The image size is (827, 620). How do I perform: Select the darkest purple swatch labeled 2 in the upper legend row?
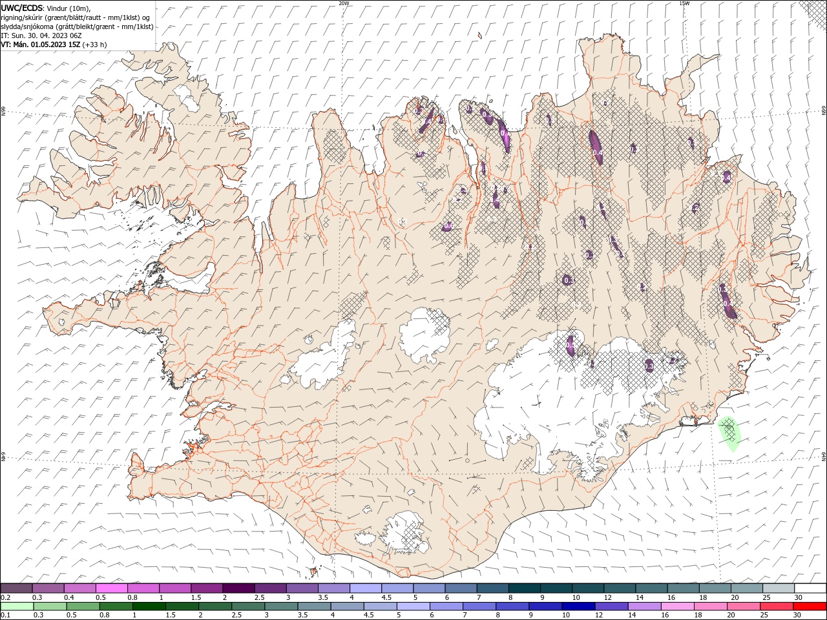[238, 588]
